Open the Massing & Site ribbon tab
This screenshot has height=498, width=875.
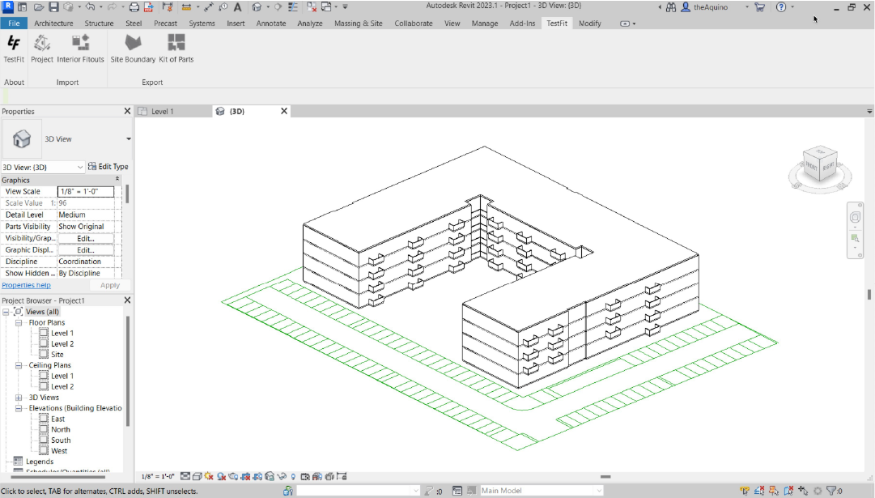coord(358,23)
